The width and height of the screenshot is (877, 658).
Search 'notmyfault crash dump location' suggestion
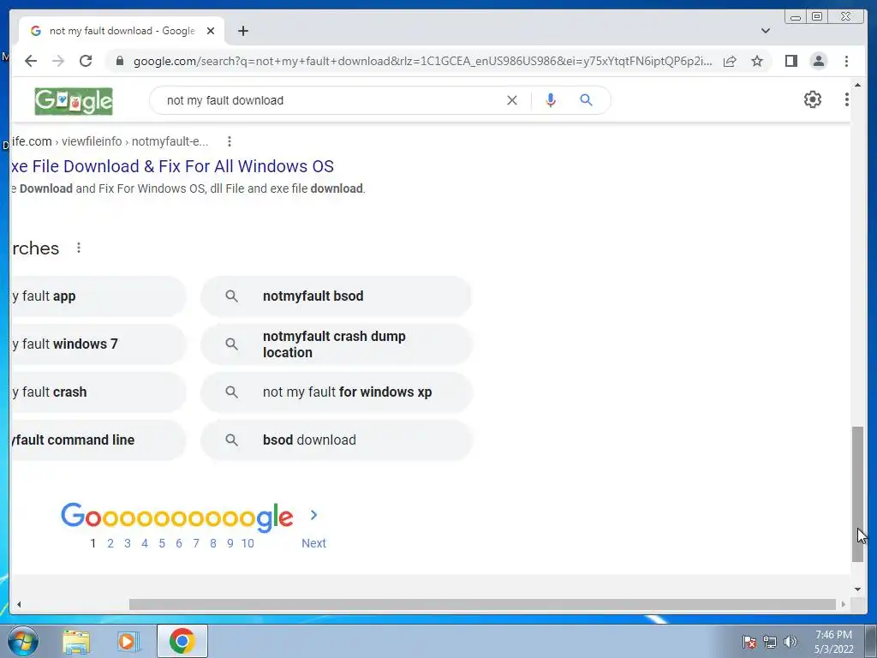coord(336,344)
